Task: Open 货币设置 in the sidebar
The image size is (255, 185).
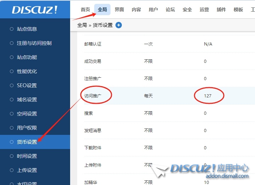Action: pyautogui.click(x=27, y=142)
